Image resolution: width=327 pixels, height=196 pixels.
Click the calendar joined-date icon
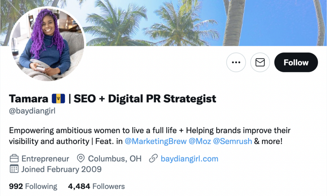(x=14, y=169)
